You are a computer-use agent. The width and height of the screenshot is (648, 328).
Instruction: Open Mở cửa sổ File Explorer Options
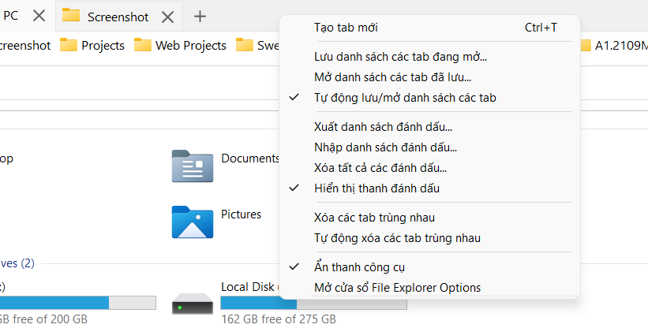tap(397, 288)
